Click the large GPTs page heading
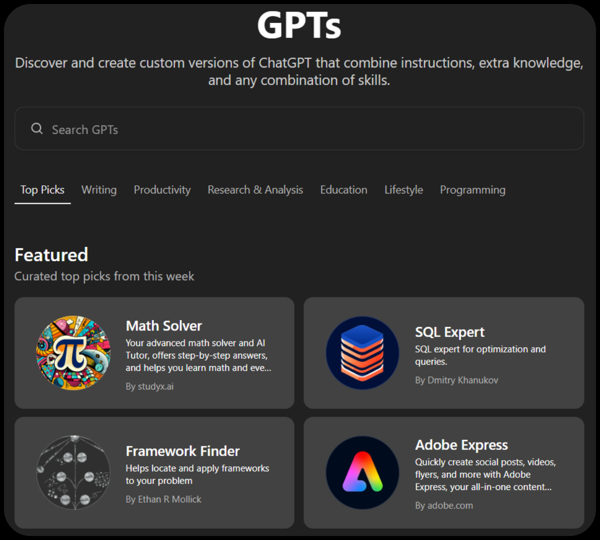This screenshot has width=600, height=540. click(299, 25)
